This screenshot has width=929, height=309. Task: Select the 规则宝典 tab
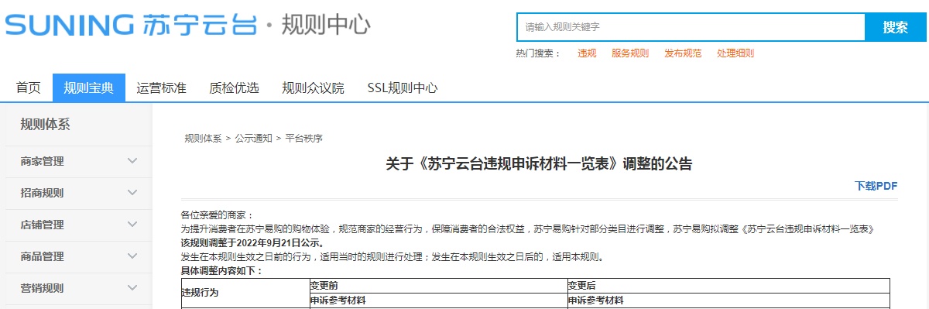click(x=89, y=88)
